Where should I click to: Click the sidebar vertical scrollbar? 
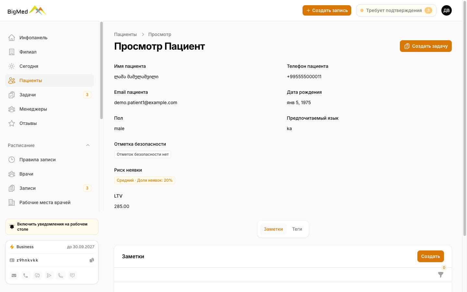click(x=102, y=70)
